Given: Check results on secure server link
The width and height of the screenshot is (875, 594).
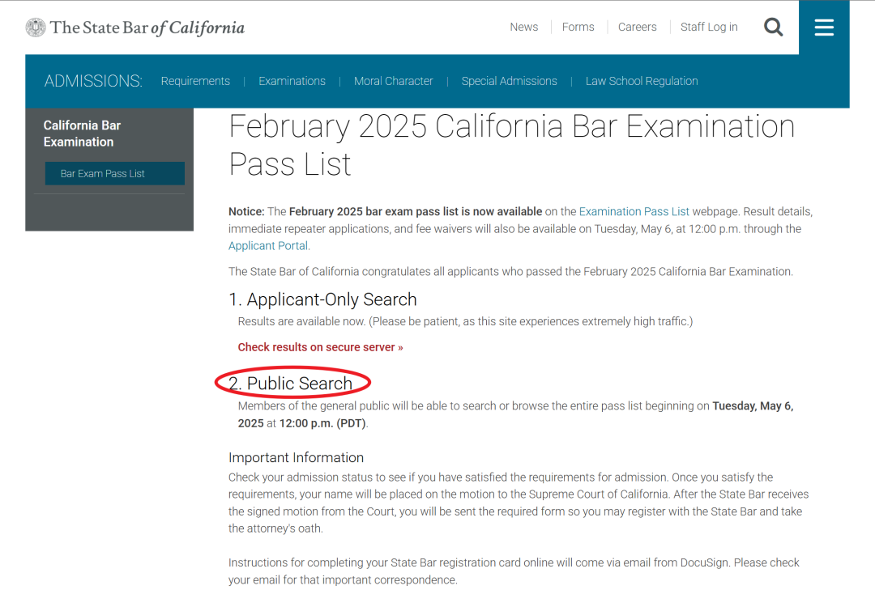Looking at the screenshot, I should [x=320, y=347].
